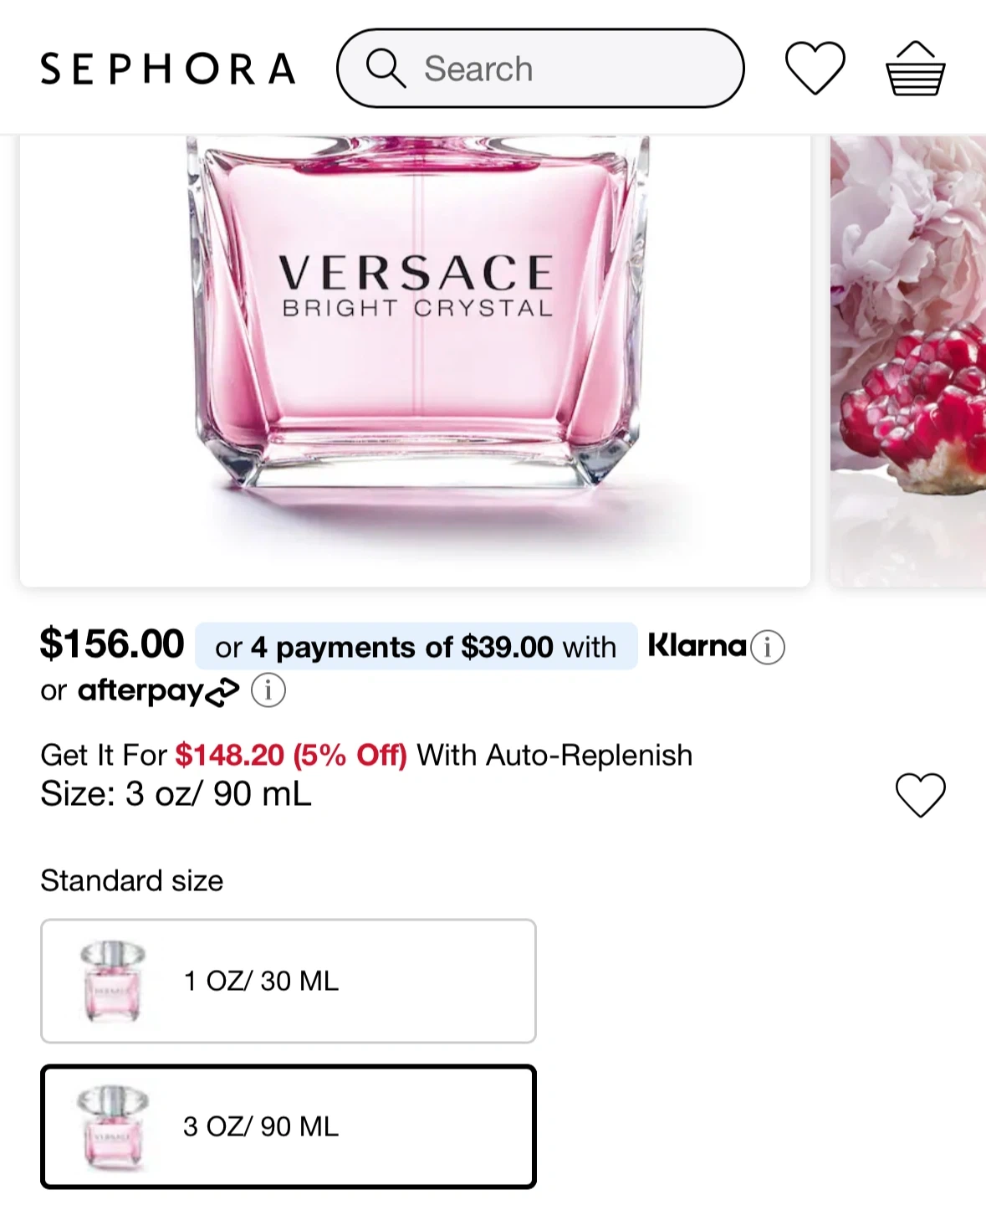Click the magnifying glass search icon

click(386, 69)
